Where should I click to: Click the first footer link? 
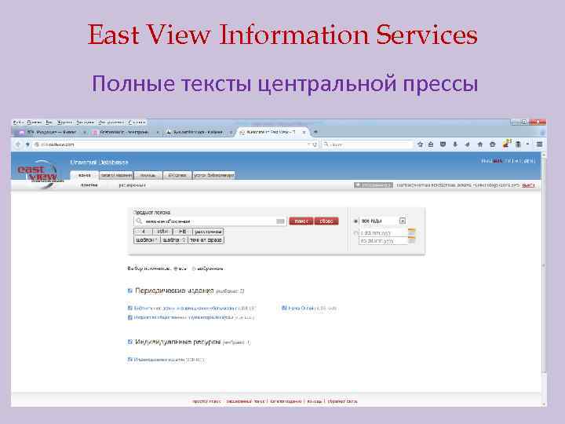pyautogui.click(x=206, y=401)
